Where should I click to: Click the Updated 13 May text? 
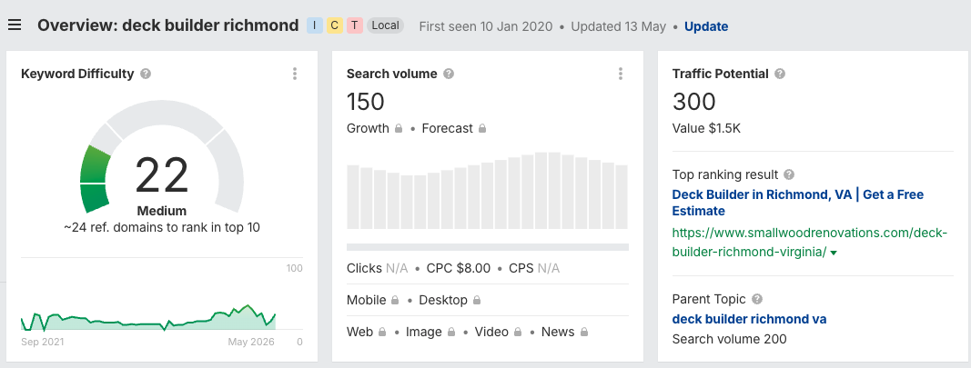pyautogui.click(x=619, y=26)
